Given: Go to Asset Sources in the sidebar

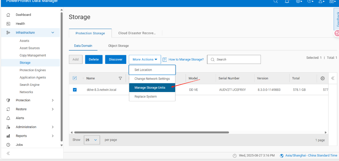Looking at the screenshot, I should 30,48.
